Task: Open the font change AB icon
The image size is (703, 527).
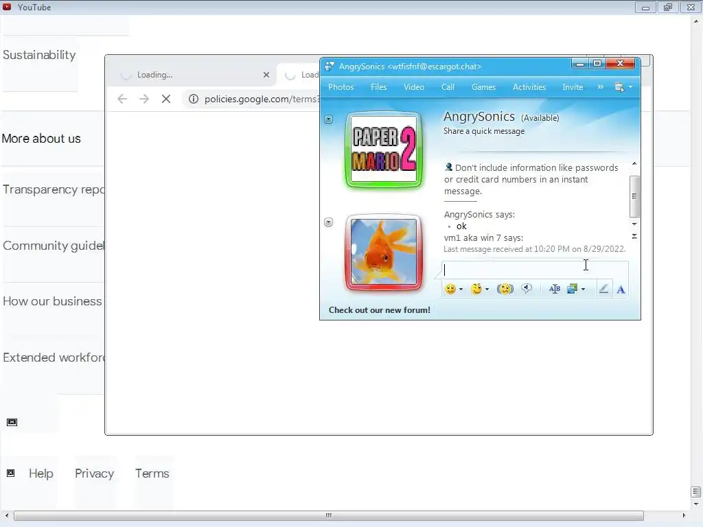Action: click(x=554, y=289)
